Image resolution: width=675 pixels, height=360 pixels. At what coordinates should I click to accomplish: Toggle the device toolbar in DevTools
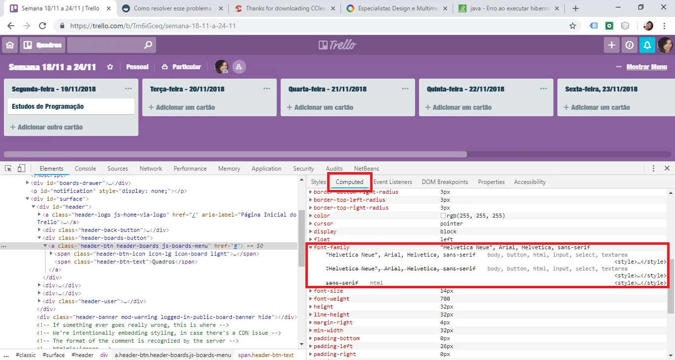click(21, 169)
